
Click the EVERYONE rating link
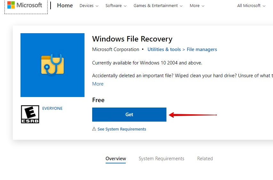point(52,108)
